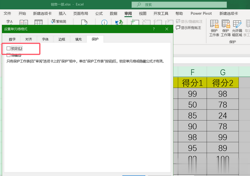Click cell with value 99 under 得分1
Viewport: 250px width, 176px height.
tap(193, 93)
